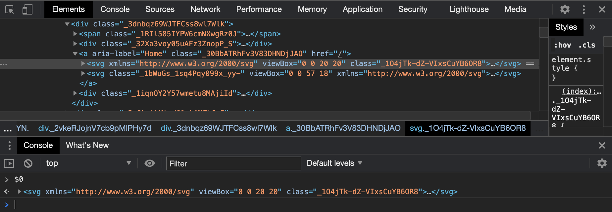Screen dimensions: 612x212
Task: Open the Performance tab
Action: [x=259, y=9]
